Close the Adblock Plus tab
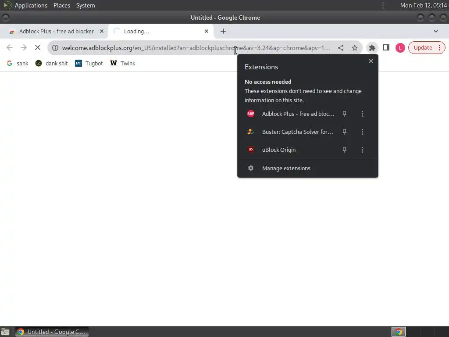The width and height of the screenshot is (449, 337). pos(101,31)
